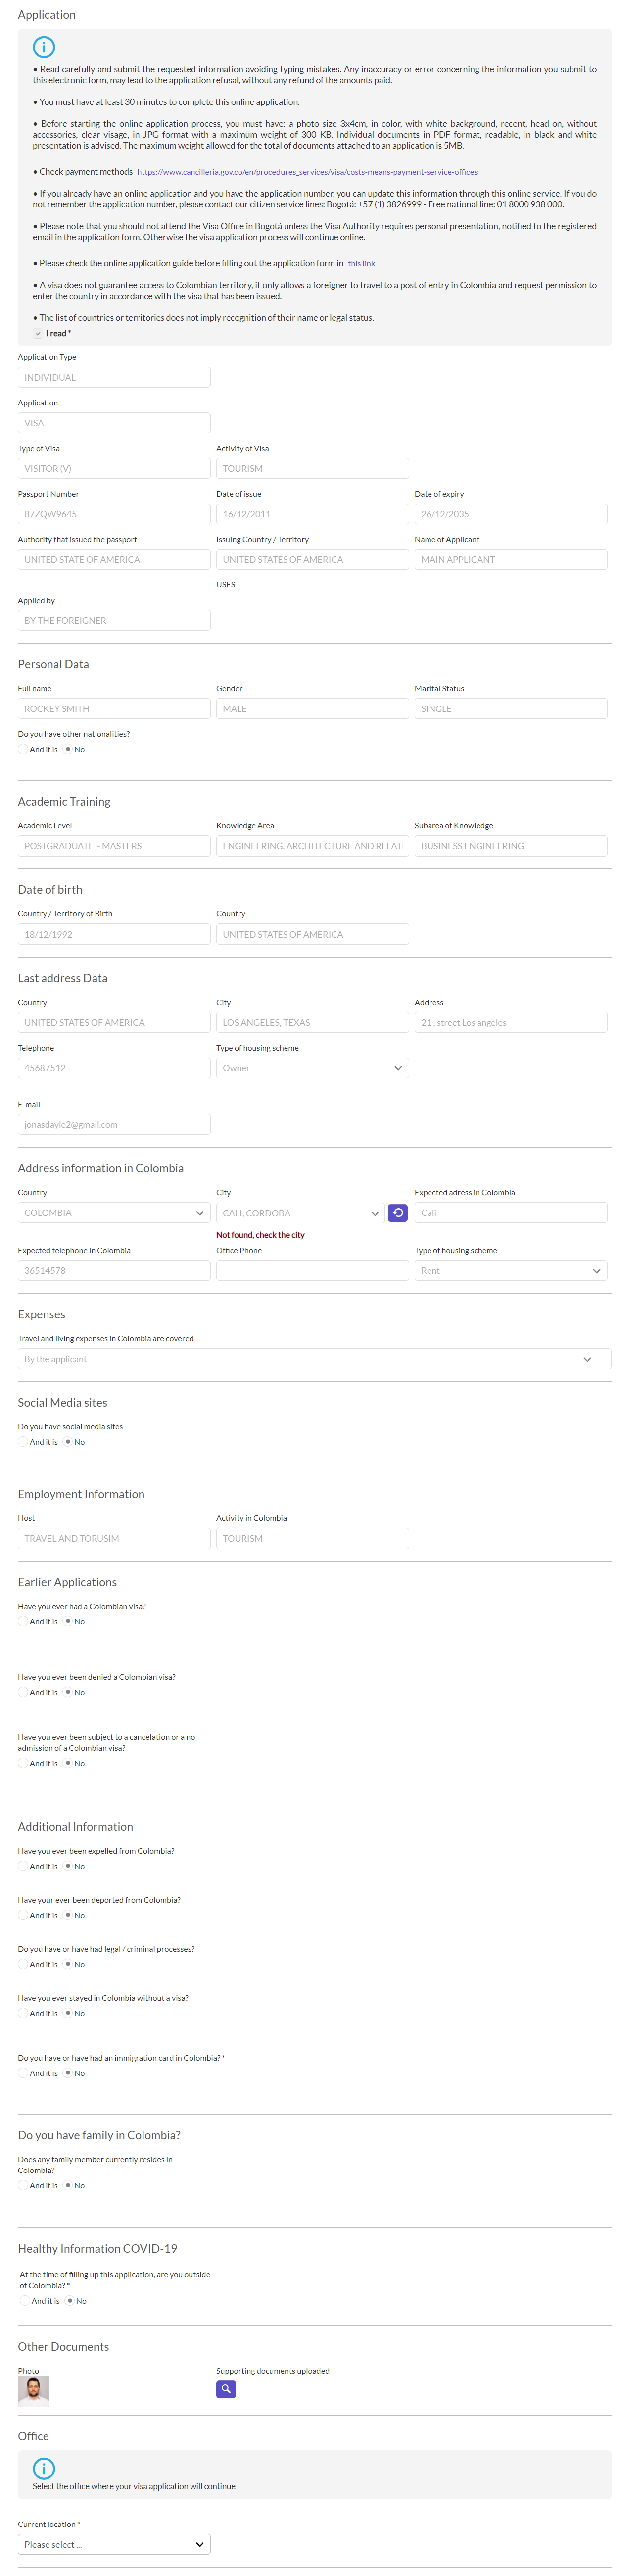Click the Expected telephone in Colombia field

point(114,1271)
